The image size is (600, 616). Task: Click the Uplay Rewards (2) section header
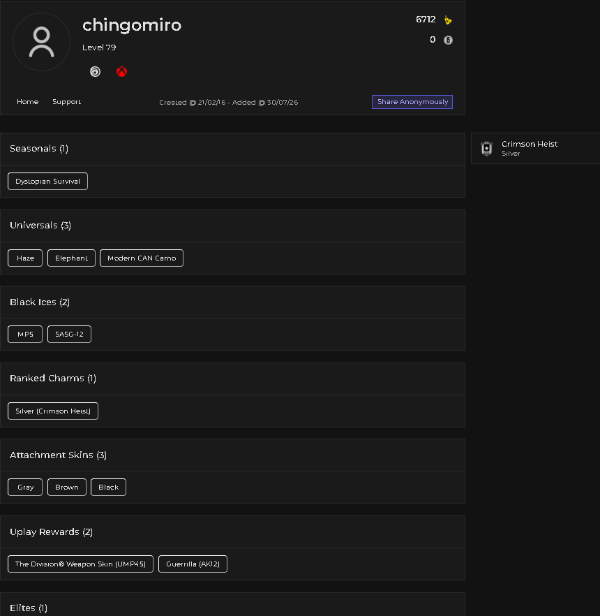[x=233, y=532]
